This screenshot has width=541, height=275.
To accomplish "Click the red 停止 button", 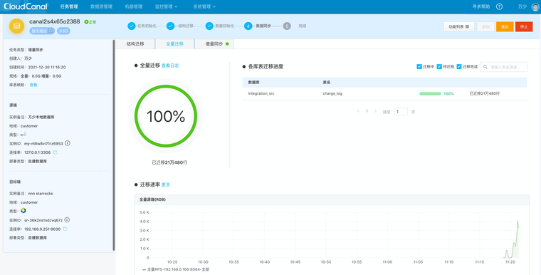I will (524, 26).
